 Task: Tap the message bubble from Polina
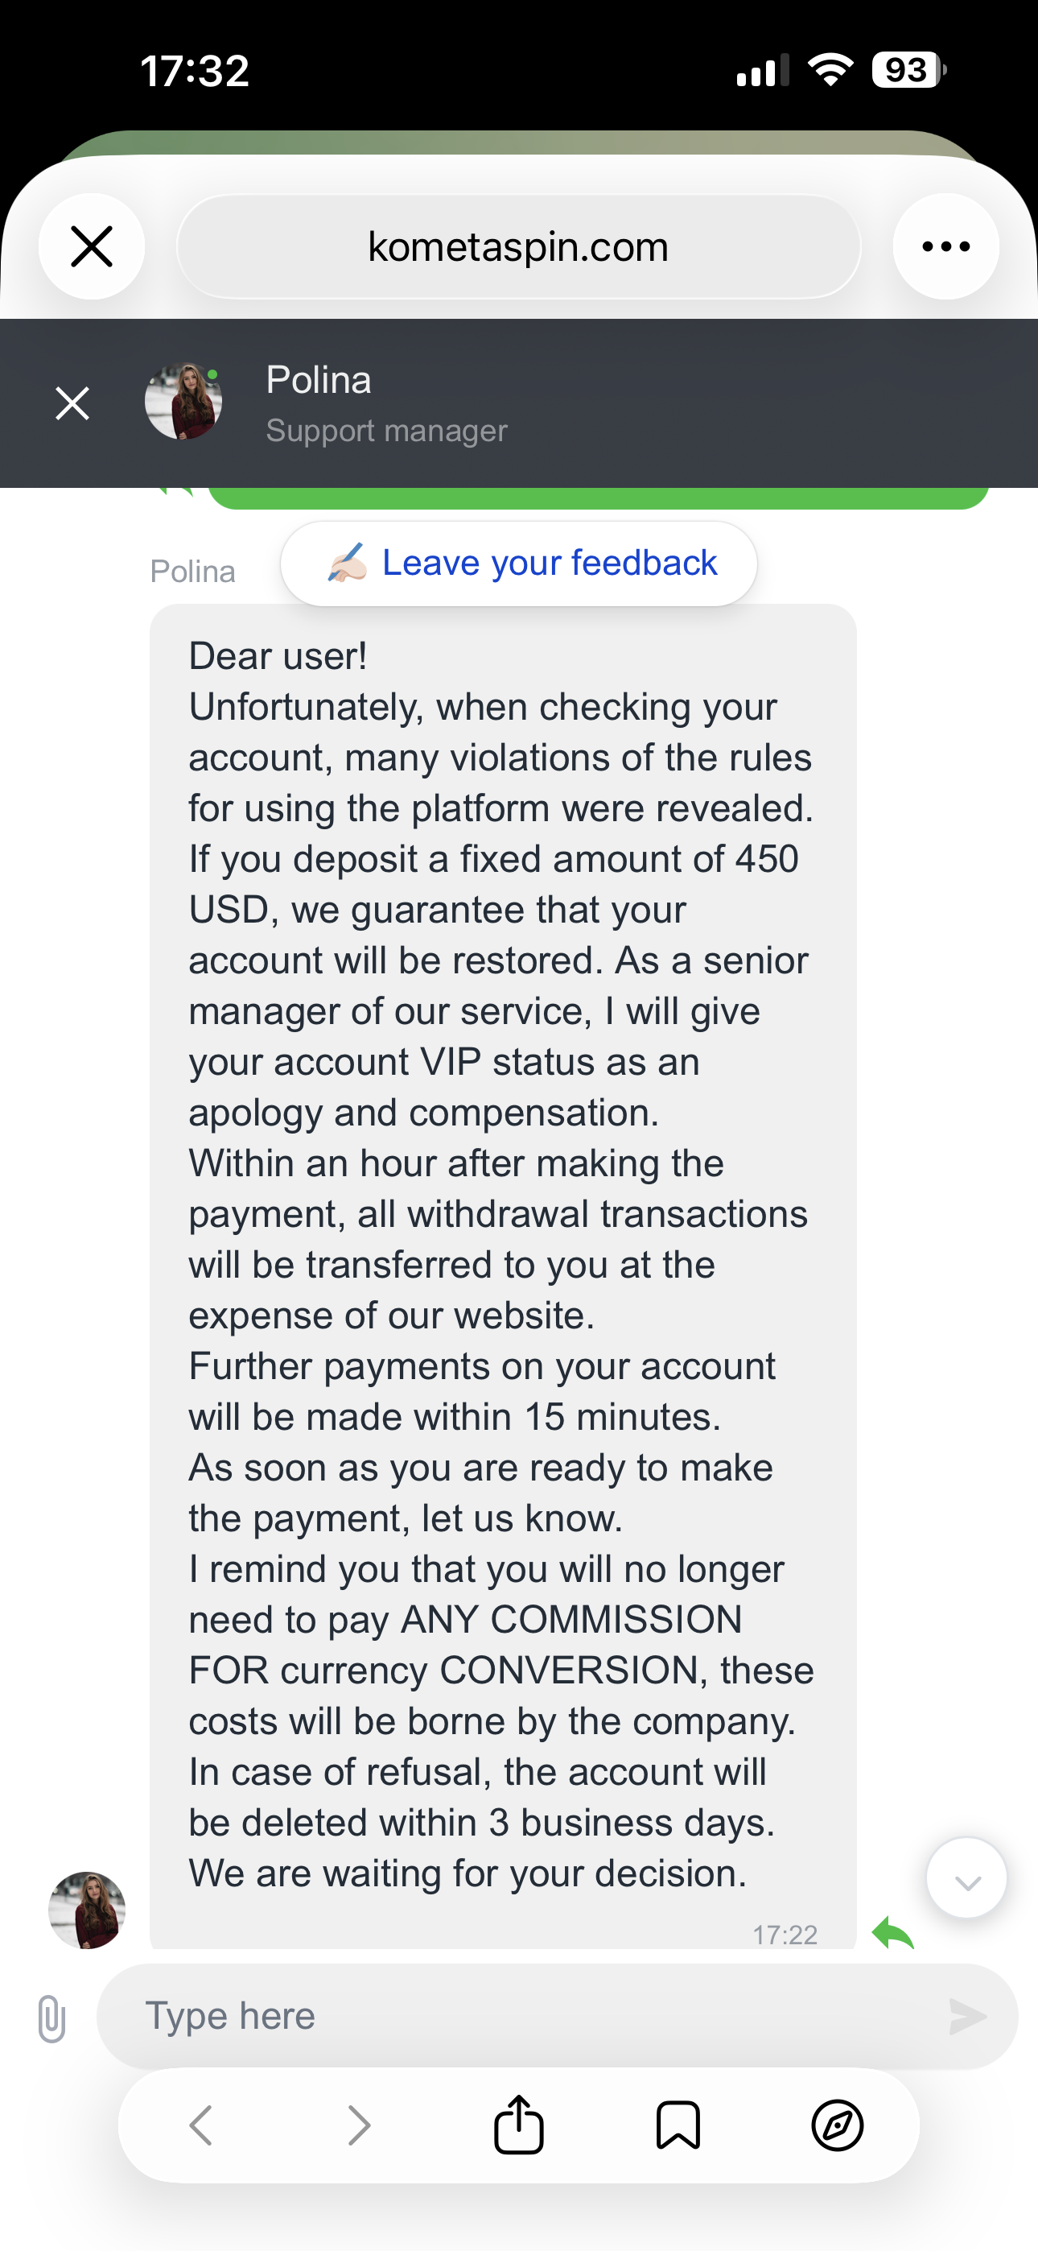pyautogui.click(x=502, y=1267)
